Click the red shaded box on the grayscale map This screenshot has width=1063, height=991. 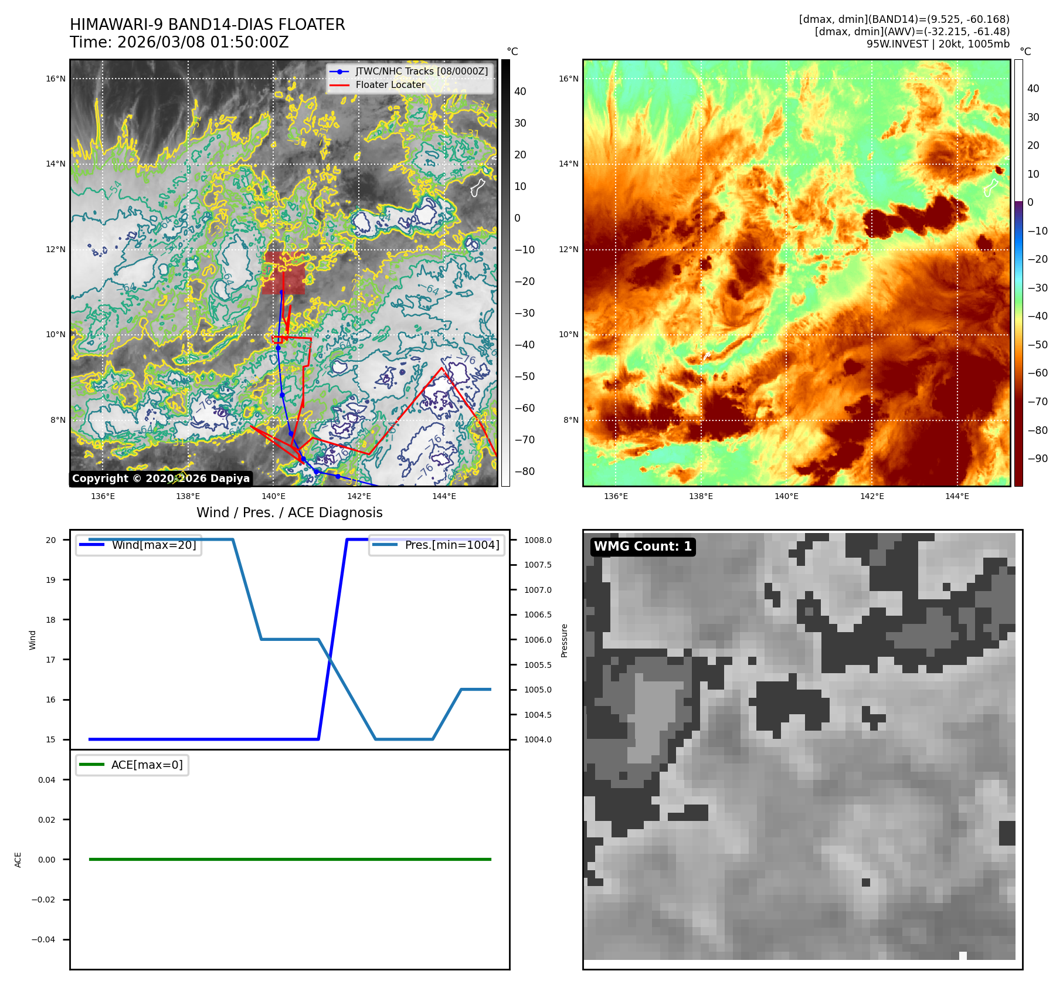(x=283, y=273)
